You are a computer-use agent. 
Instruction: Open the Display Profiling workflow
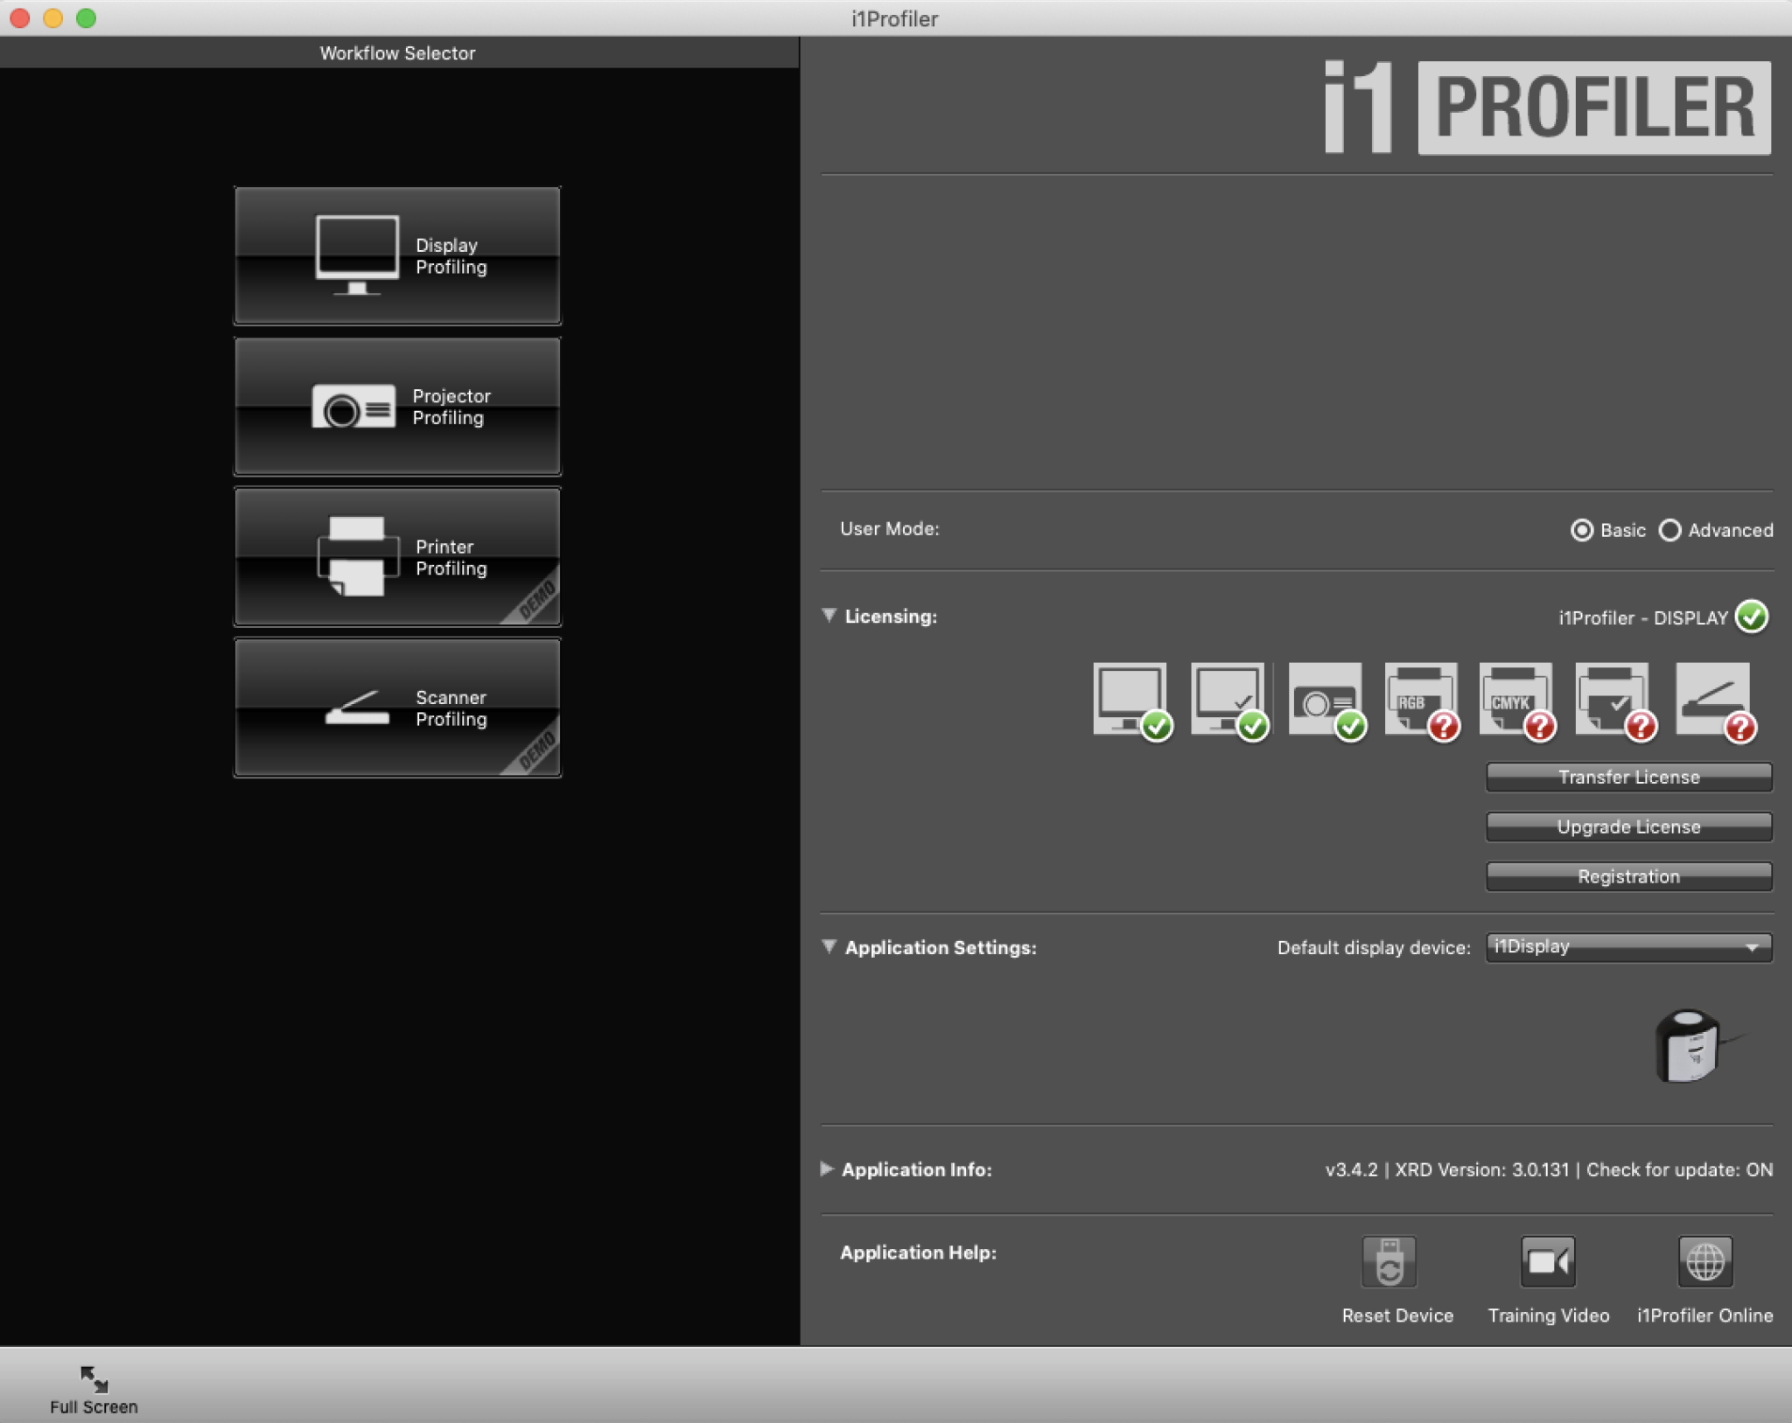pyautogui.click(x=397, y=255)
